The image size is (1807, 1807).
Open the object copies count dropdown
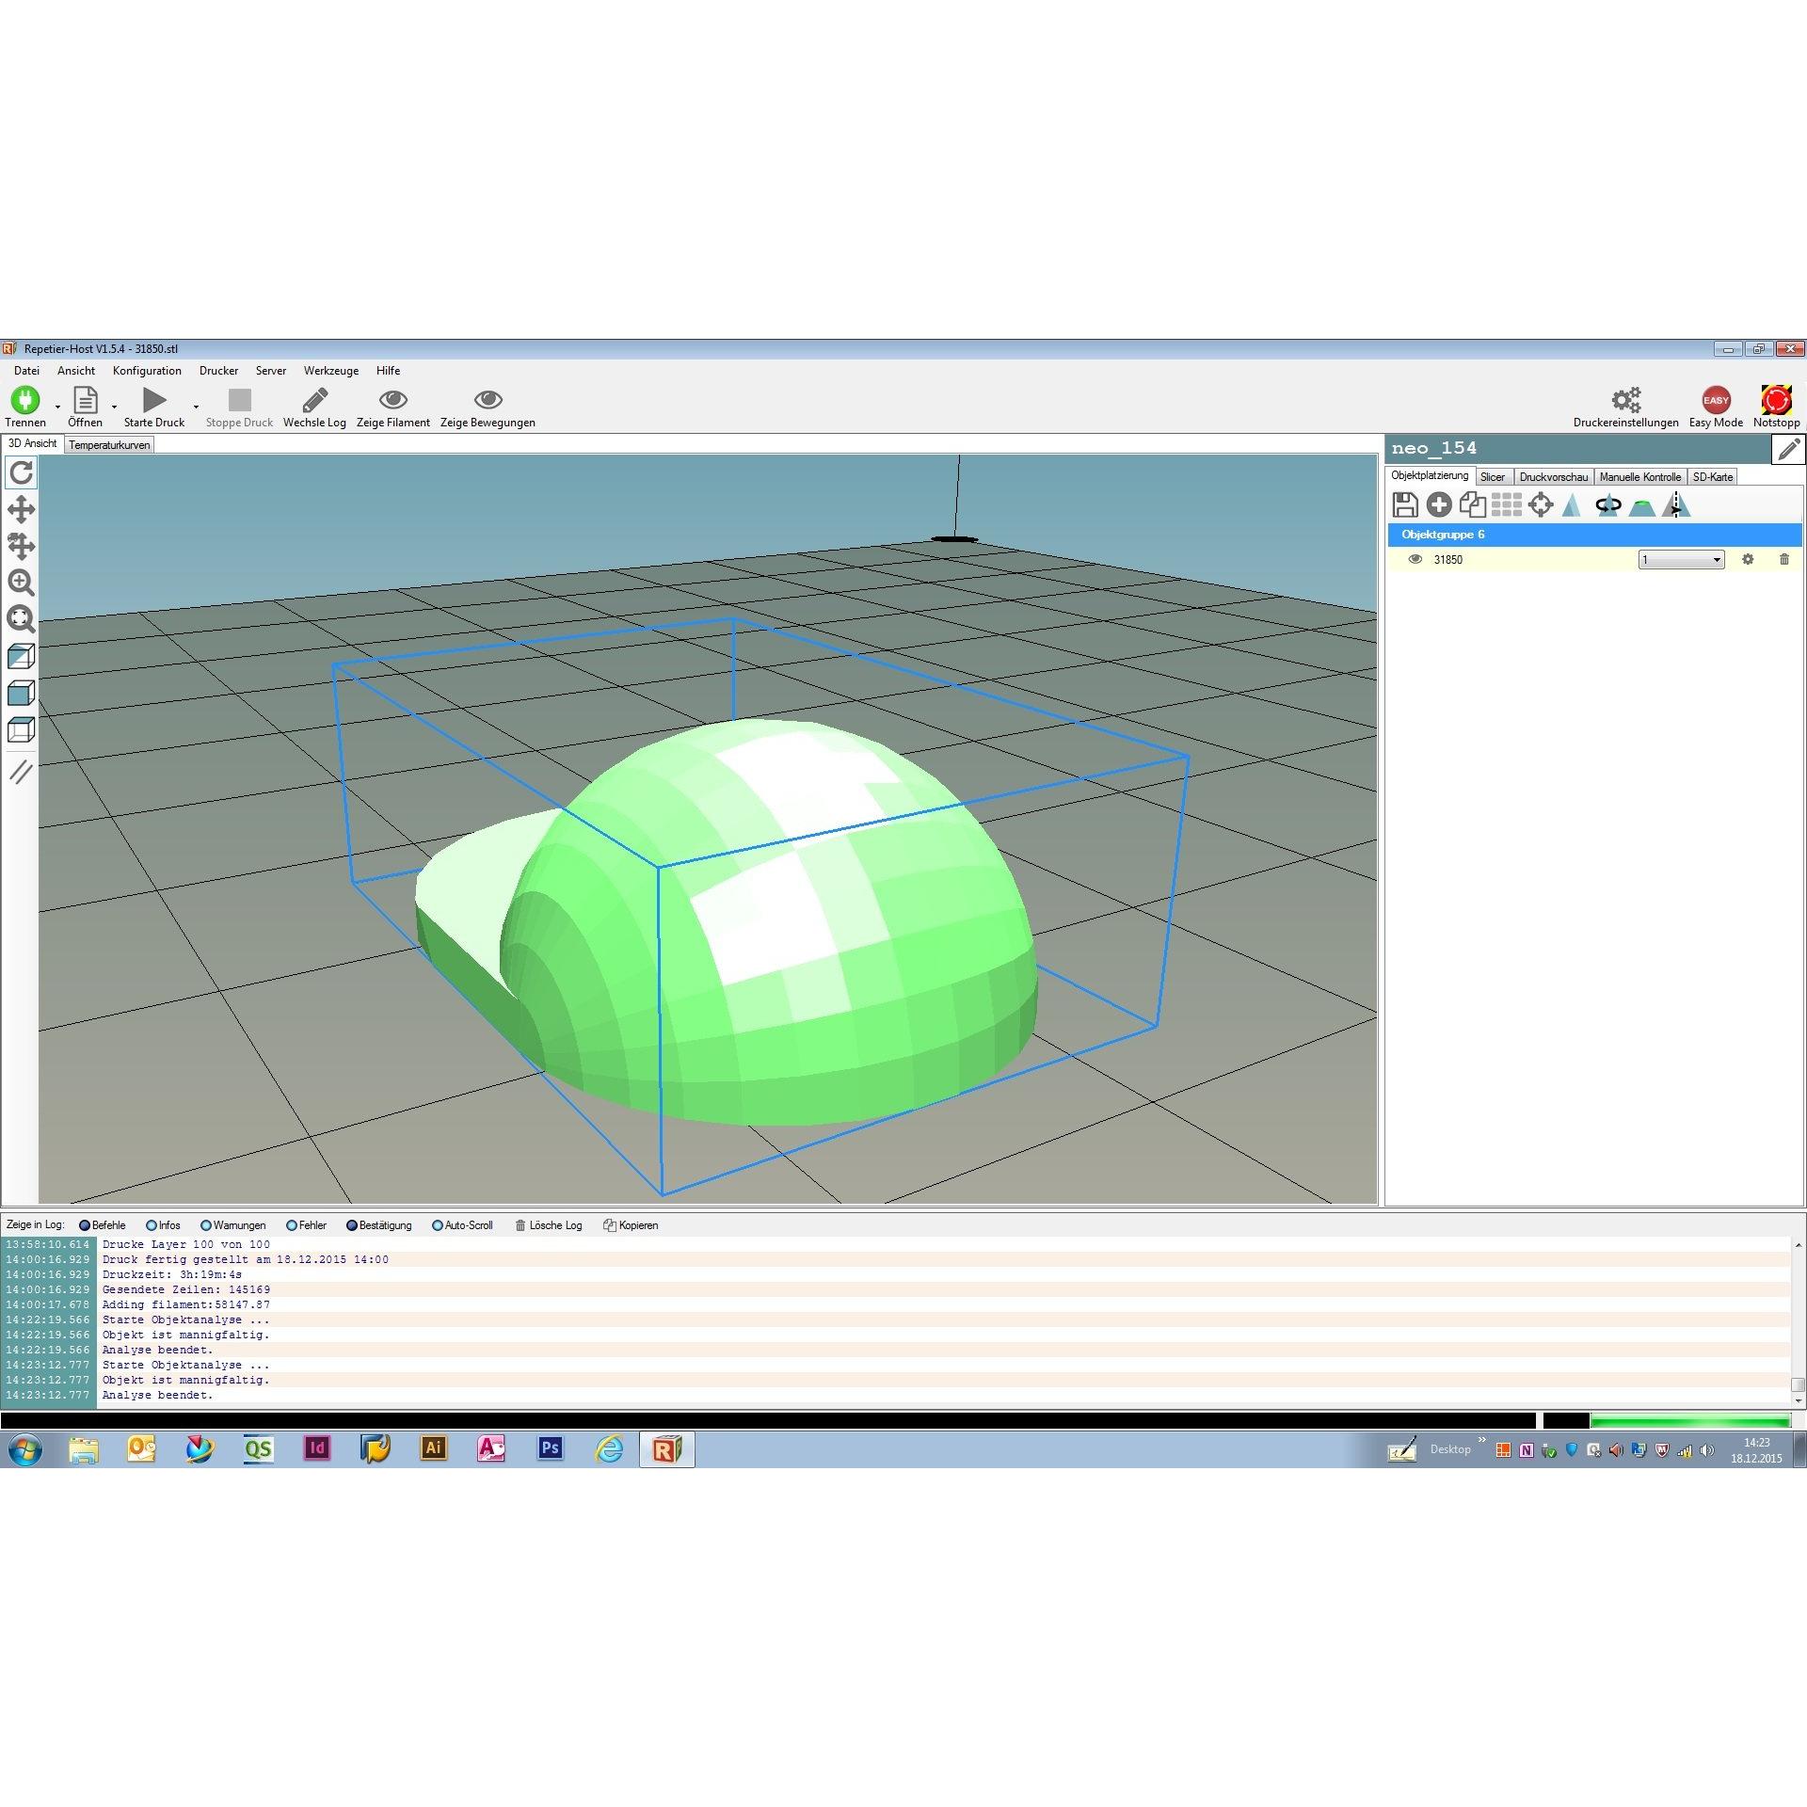point(1681,560)
